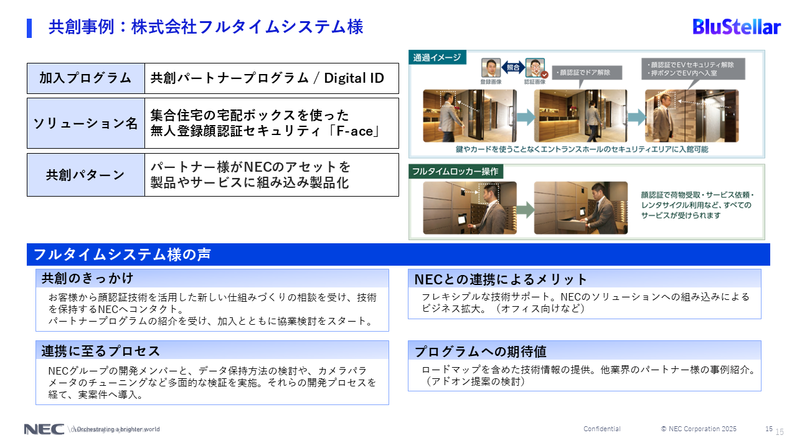Screen dimensions: 797x448
Task: Click the 通過イメージ image header
Action: pyautogui.click(x=437, y=58)
